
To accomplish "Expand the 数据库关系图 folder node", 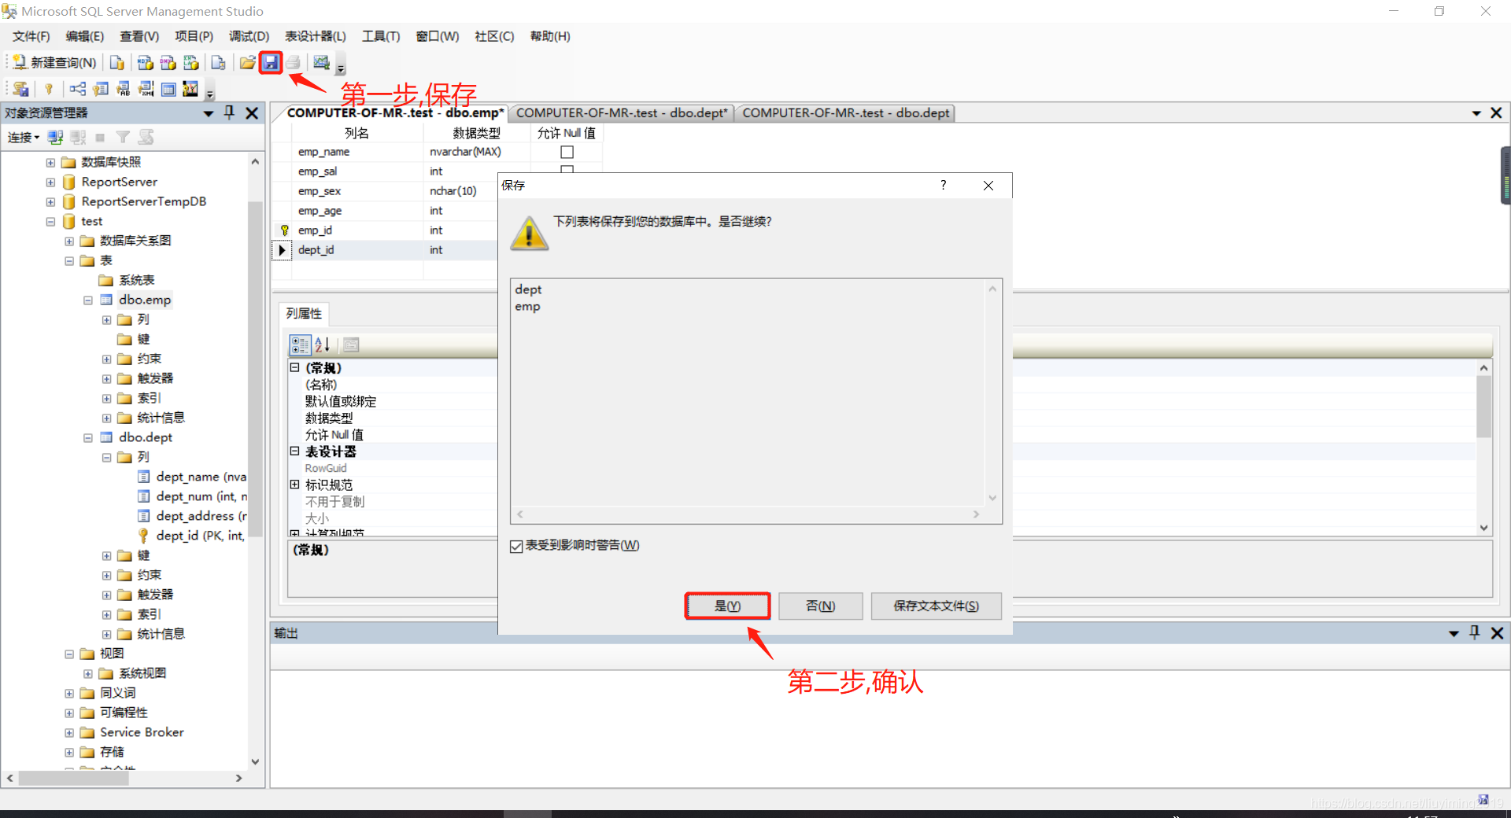I will pyautogui.click(x=69, y=241).
